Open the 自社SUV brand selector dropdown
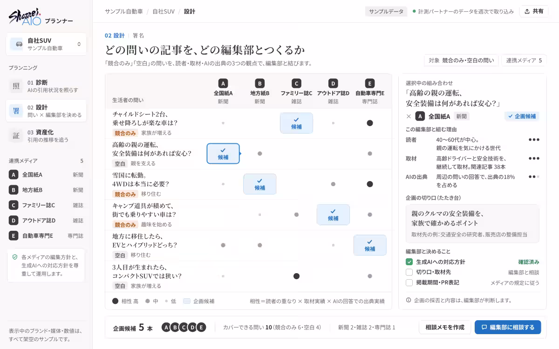559x349 pixels. [x=46, y=44]
